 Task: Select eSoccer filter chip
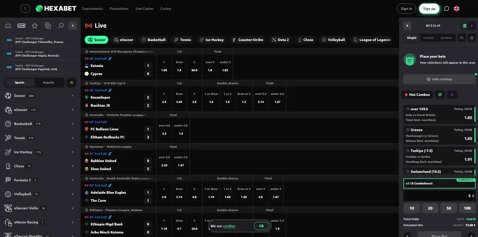pos(123,40)
